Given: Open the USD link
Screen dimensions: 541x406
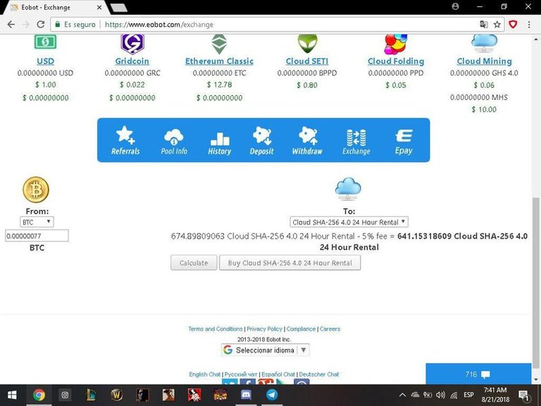Looking at the screenshot, I should [46, 61].
